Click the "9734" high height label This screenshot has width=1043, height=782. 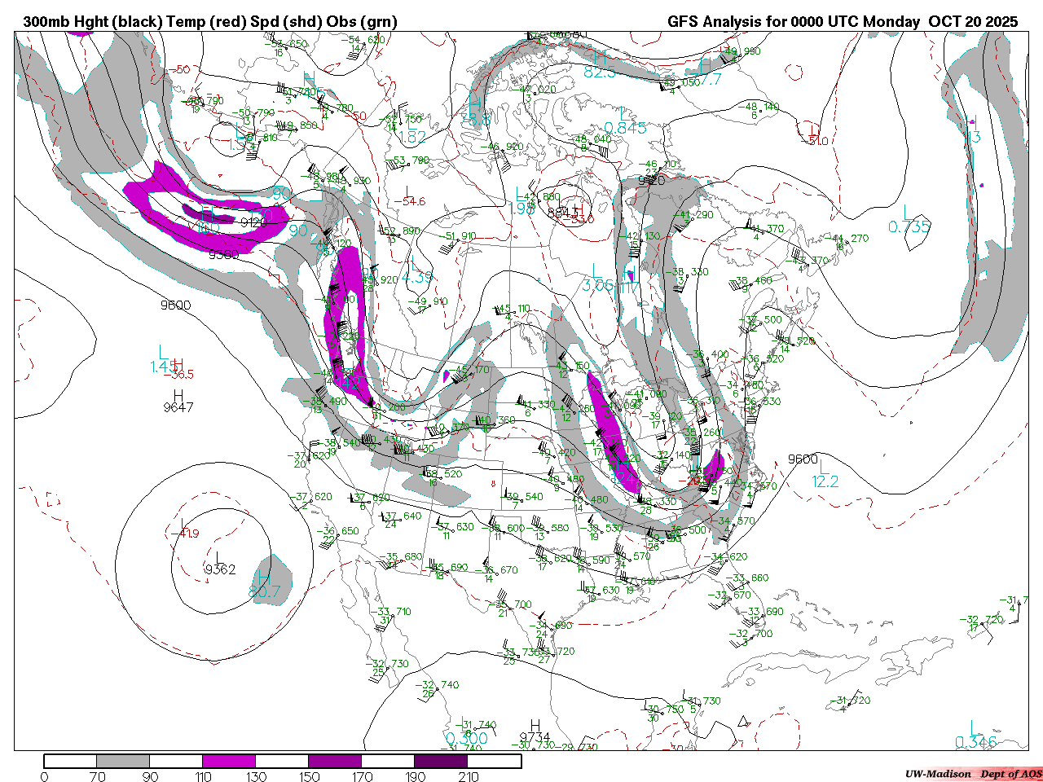coord(535,736)
